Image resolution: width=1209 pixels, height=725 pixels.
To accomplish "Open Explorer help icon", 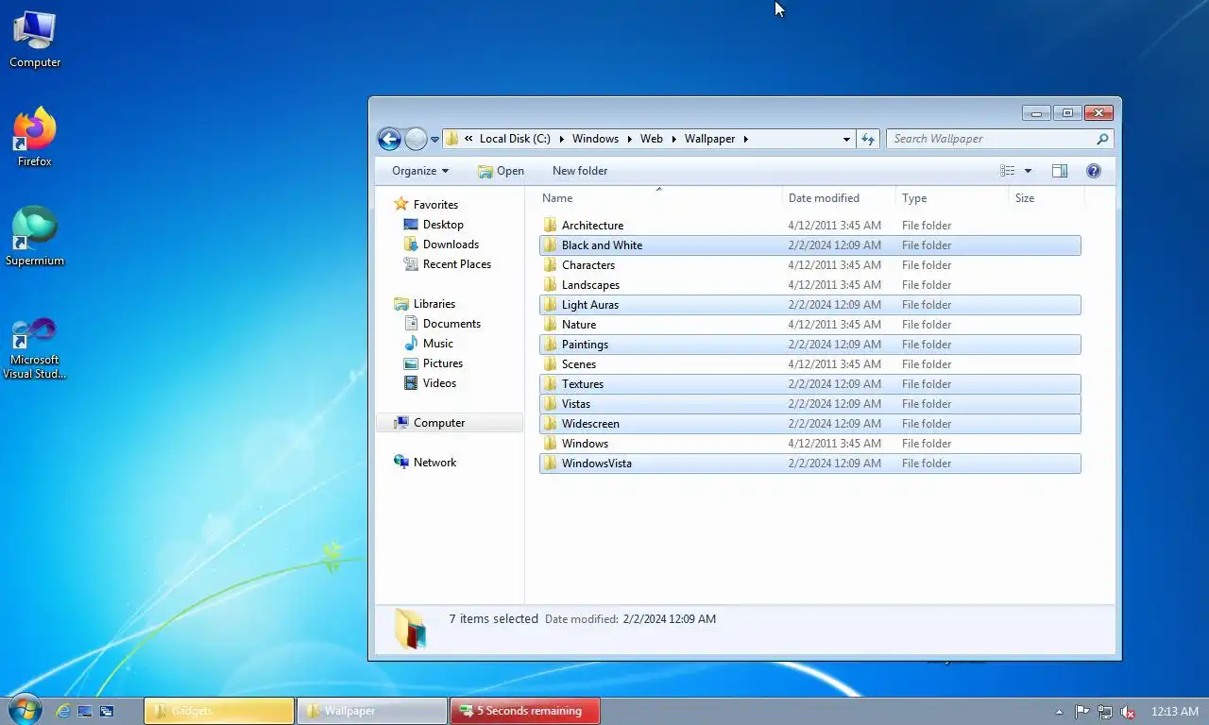I will (x=1094, y=171).
